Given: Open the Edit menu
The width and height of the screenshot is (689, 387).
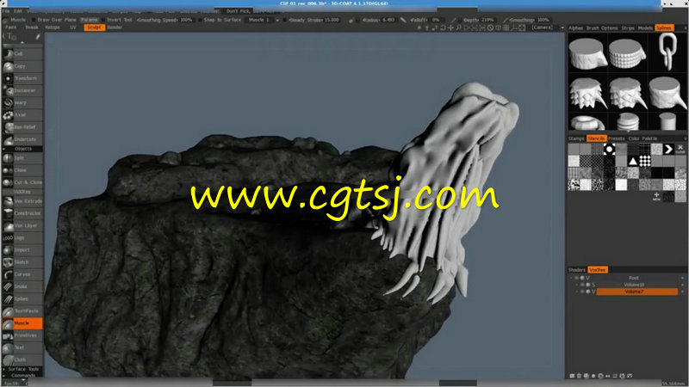Looking at the screenshot, I should 18,11.
